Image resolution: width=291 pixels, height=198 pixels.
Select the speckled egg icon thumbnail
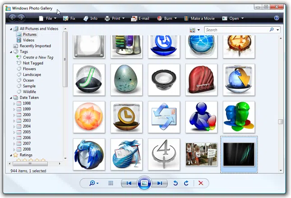tap(126, 80)
